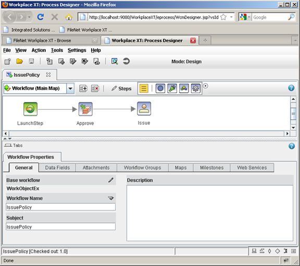Click the Steps edit button

(121, 88)
